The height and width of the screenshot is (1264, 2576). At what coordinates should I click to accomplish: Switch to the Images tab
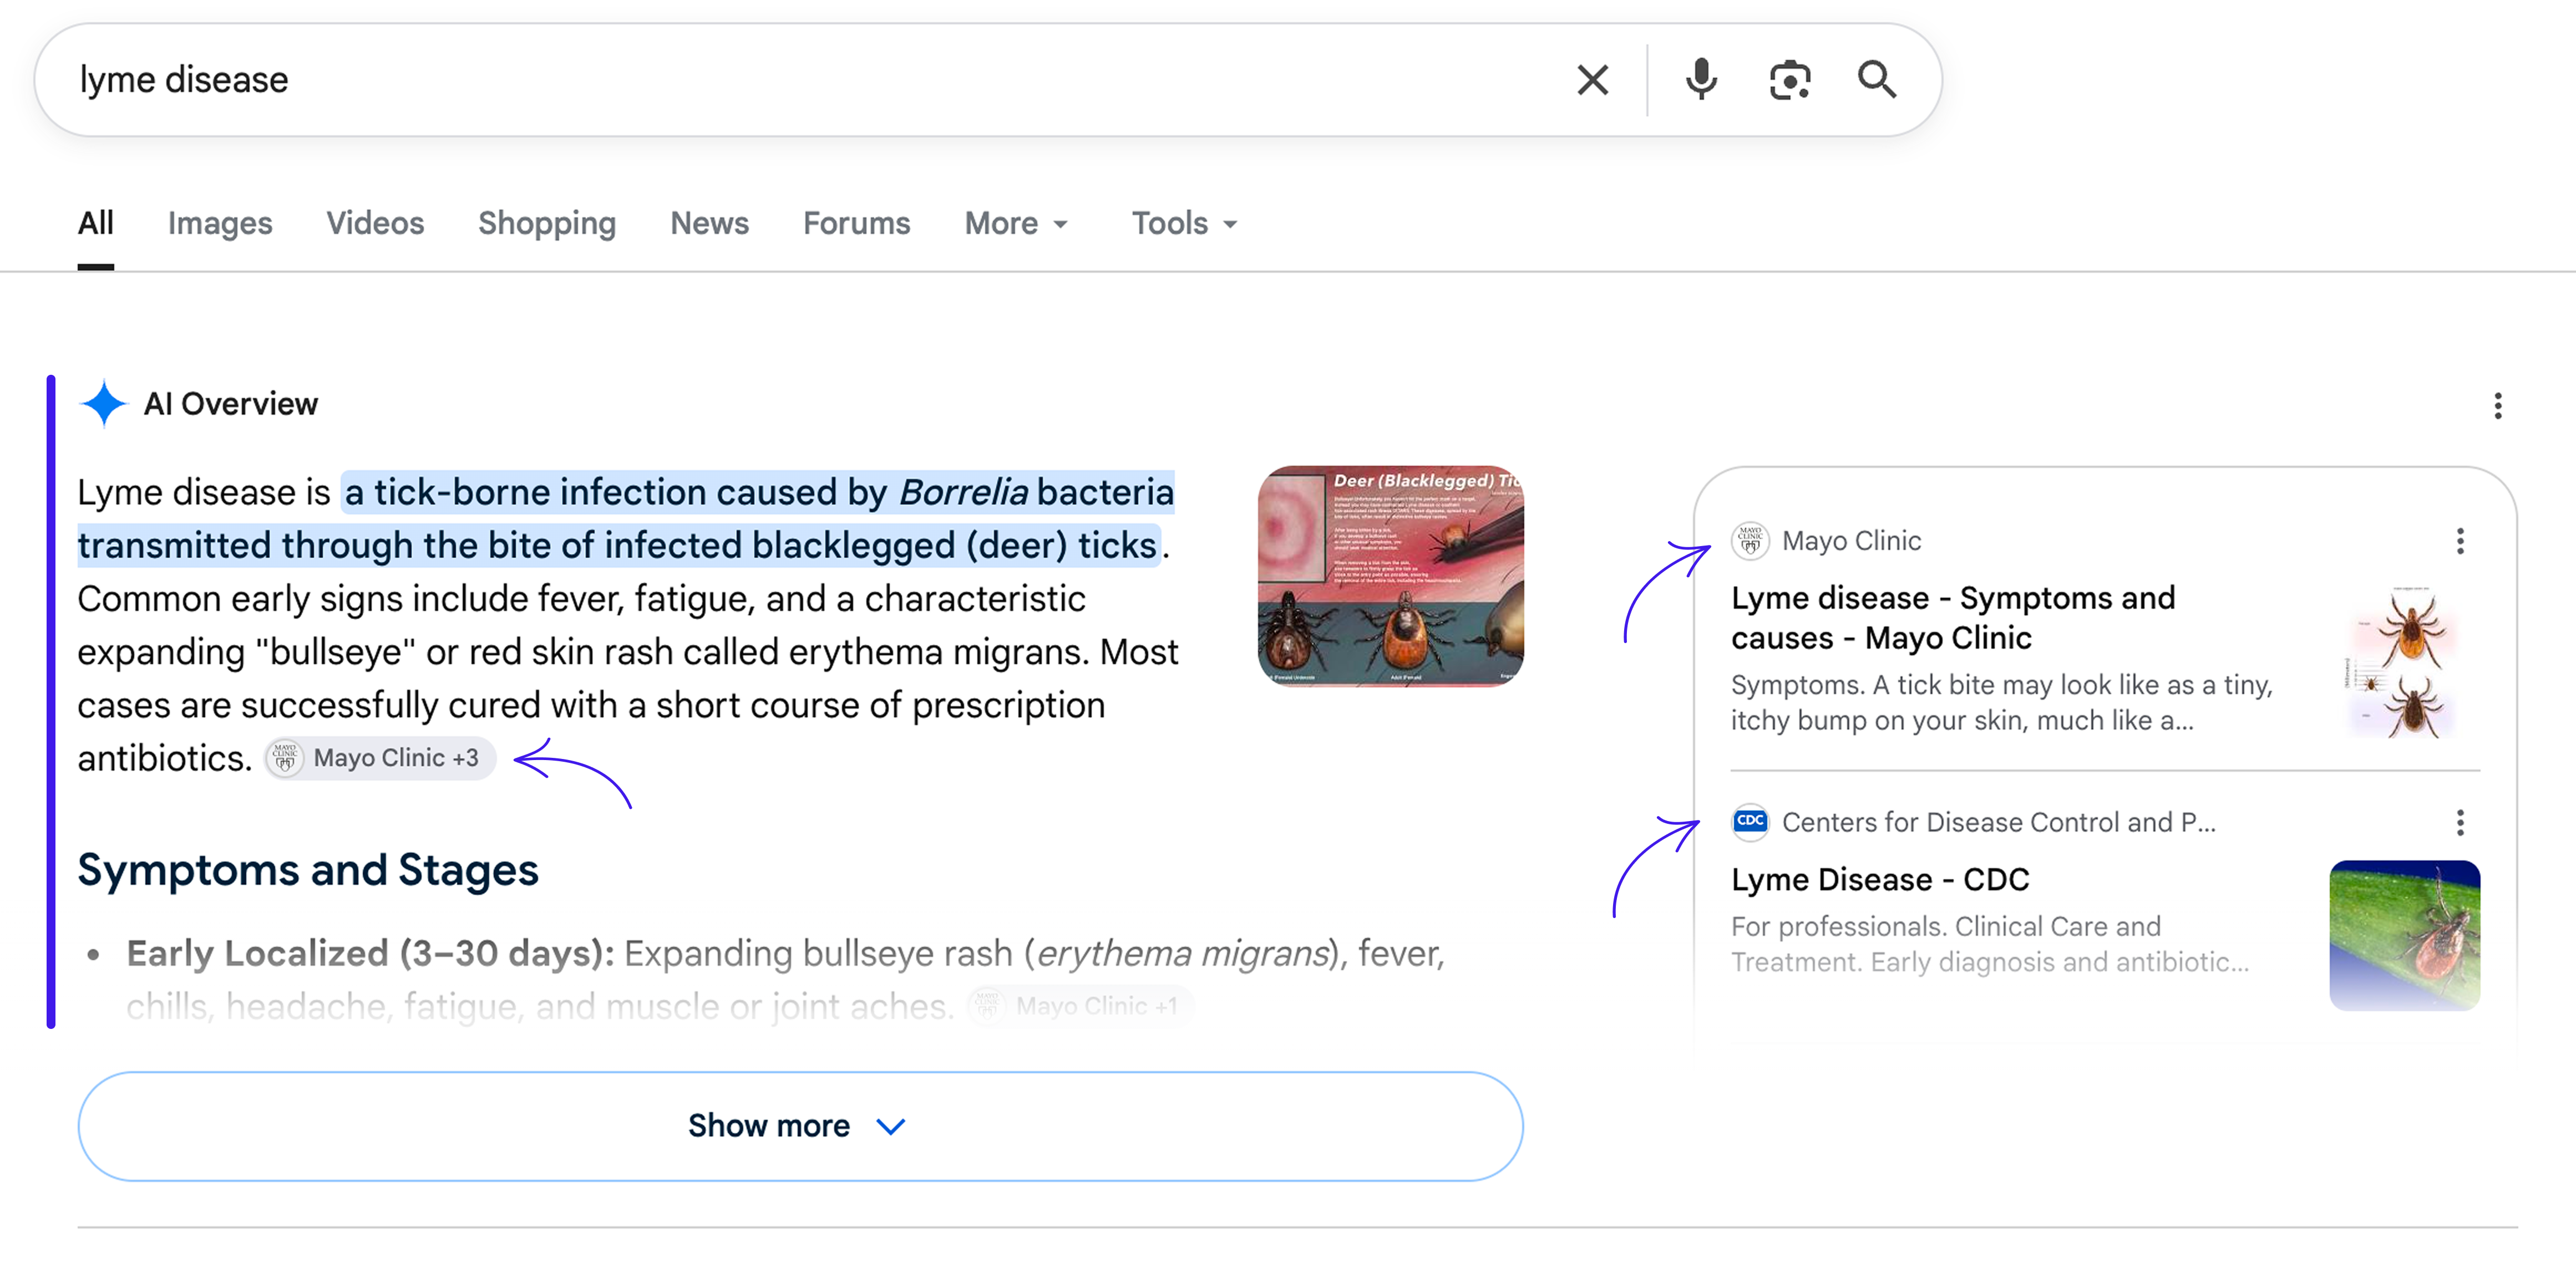pos(220,223)
